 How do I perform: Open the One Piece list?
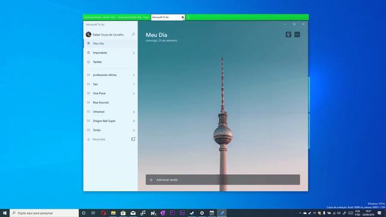click(110, 93)
